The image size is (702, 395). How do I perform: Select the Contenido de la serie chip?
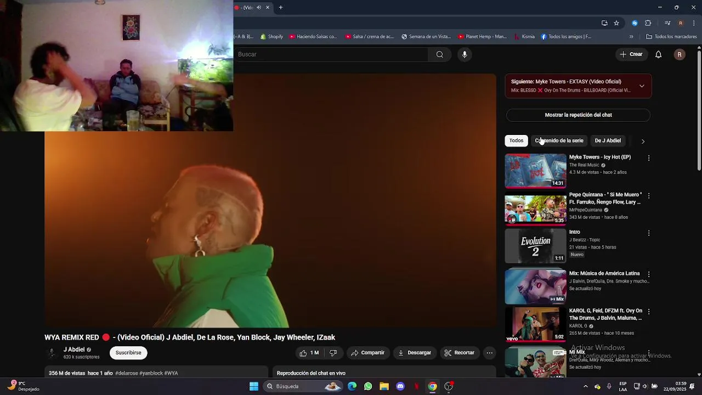click(x=559, y=140)
